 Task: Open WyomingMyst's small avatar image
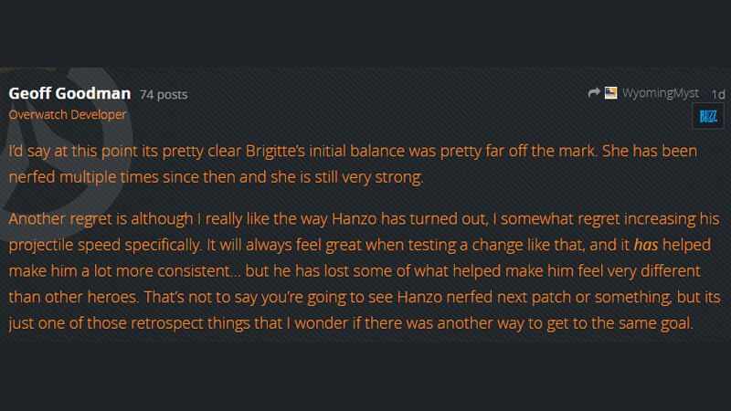click(610, 93)
